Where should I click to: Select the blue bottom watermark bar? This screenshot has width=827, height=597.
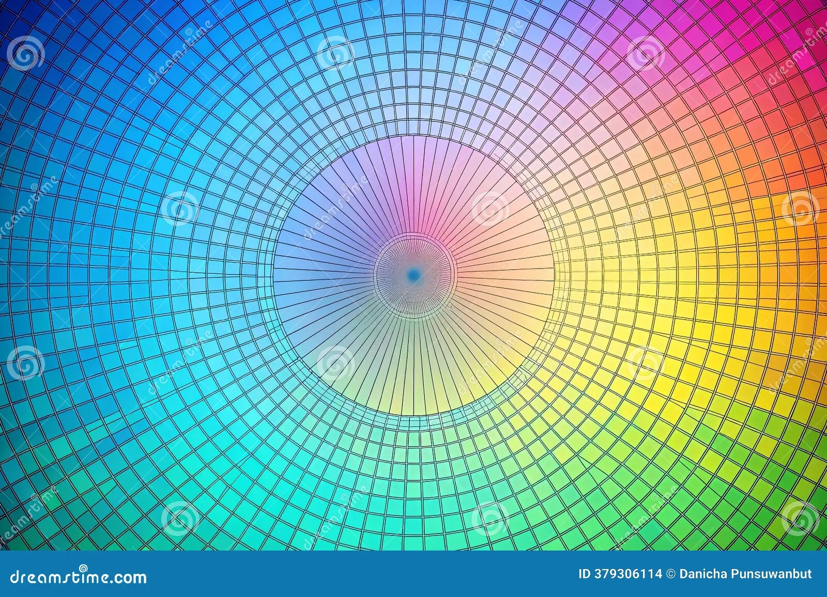413,578
